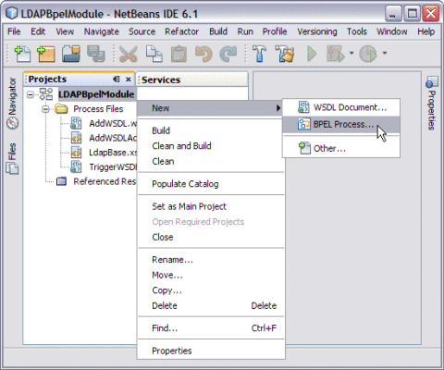Open the Debug Main Project dropdown arrow
The image size is (444, 370).
point(351,53)
